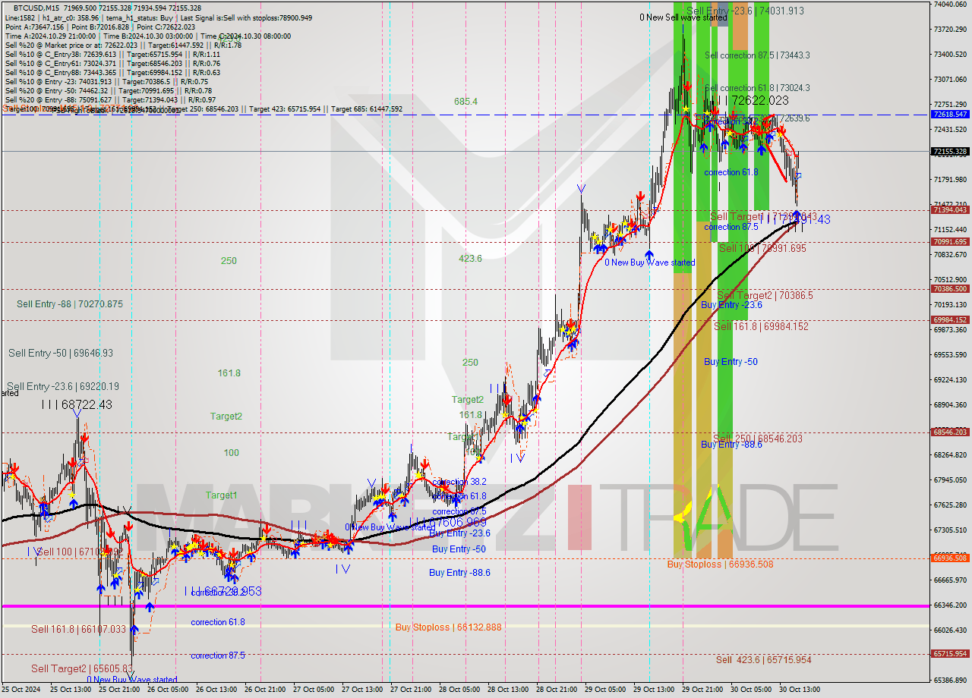
Task: Click the green '685.4' Fibonacci label
Action: click(465, 101)
